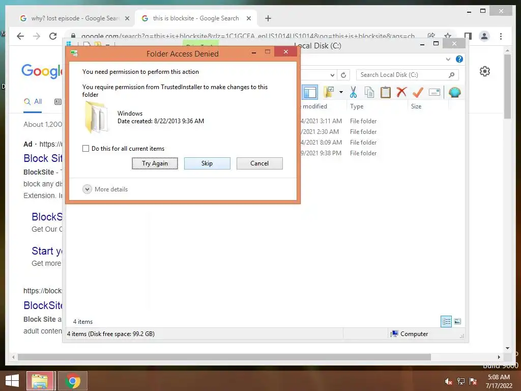Refresh the Local Disk (C:) address bar
This screenshot has width=521, height=391.
pyautogui.click(x=343, y=75)
